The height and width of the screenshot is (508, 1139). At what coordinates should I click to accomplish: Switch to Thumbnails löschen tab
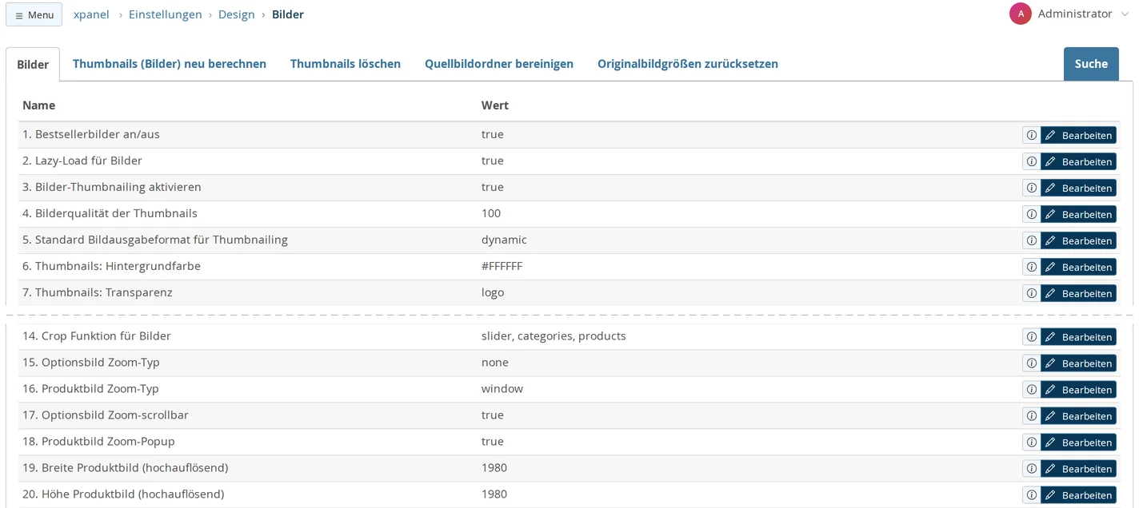tap(346, 64)
